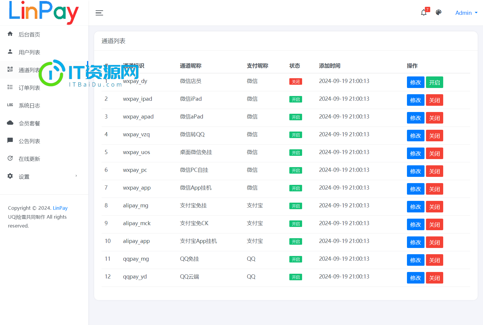The height and width of the screenshot is (325, 483).
Task: Click 开启 button for wxpay_dy channel
Action: 435,82
